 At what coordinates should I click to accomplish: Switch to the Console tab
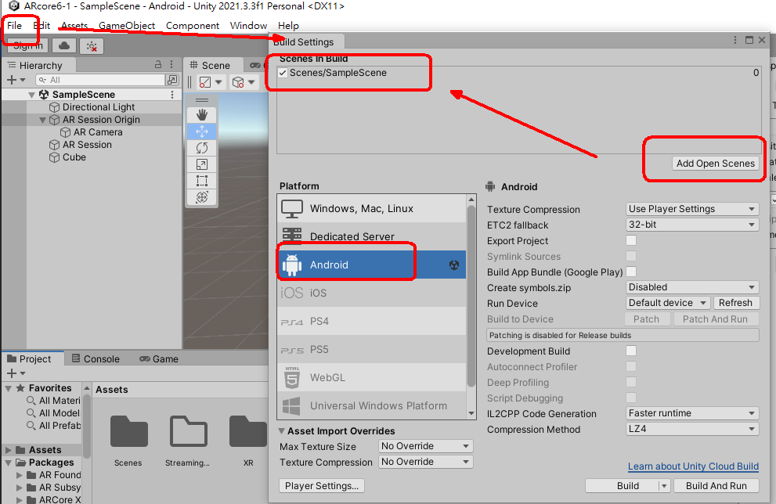pyautogui.click(x=96, y=358)
